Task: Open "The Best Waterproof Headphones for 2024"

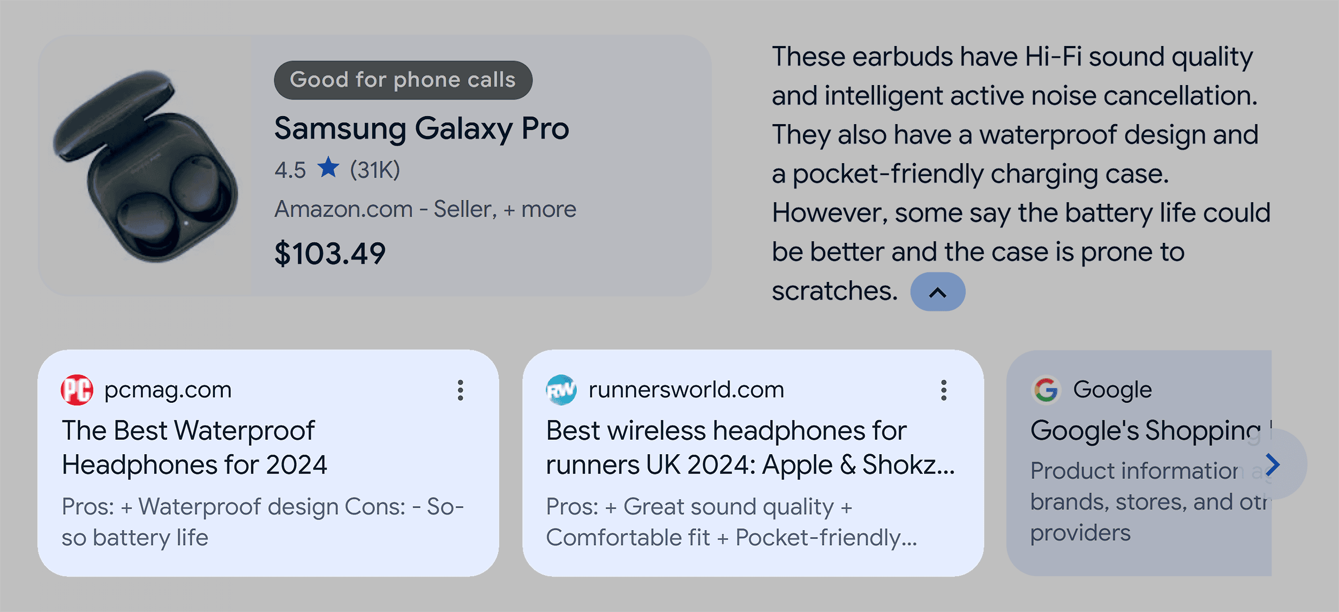Action: (194, 448)
